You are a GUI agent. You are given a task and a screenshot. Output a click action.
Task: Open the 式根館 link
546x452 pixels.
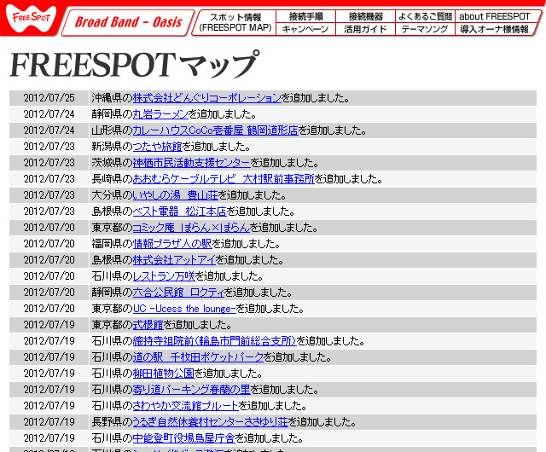[148, 325]
